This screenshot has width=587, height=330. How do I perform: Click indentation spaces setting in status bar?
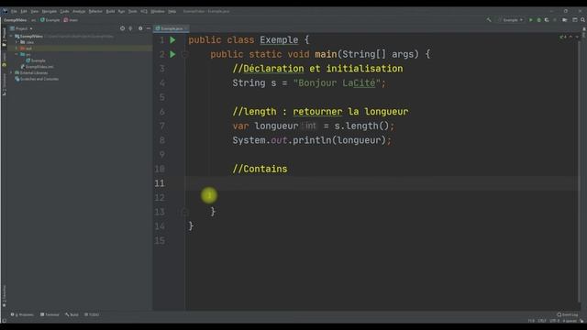pyautogui.click(x=569, y=321)
